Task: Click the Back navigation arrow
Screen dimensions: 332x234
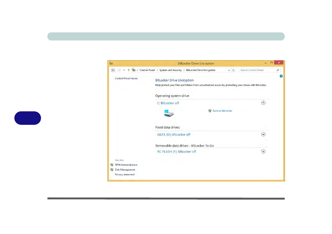Action: 113,70
